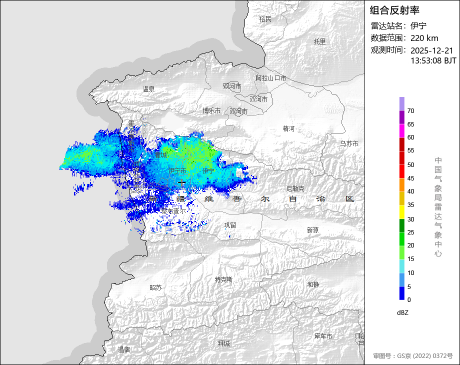
Task: Click the legend value 15
Action: 410,259
